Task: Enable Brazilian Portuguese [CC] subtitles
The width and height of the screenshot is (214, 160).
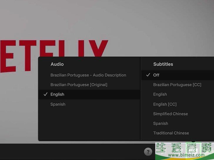Action: [178, 85]
